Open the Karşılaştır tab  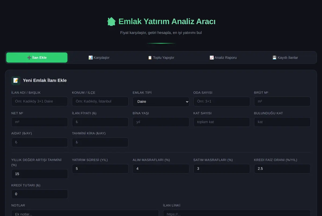(99, 58)
